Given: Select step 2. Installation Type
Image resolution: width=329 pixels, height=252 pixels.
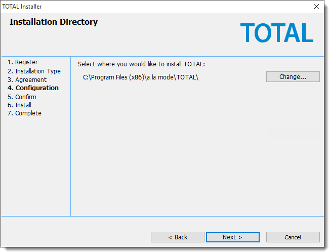Looking at the screenshot, I should tap(34, 71).
